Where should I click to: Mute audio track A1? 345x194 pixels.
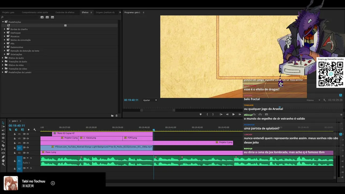[27, 158]
